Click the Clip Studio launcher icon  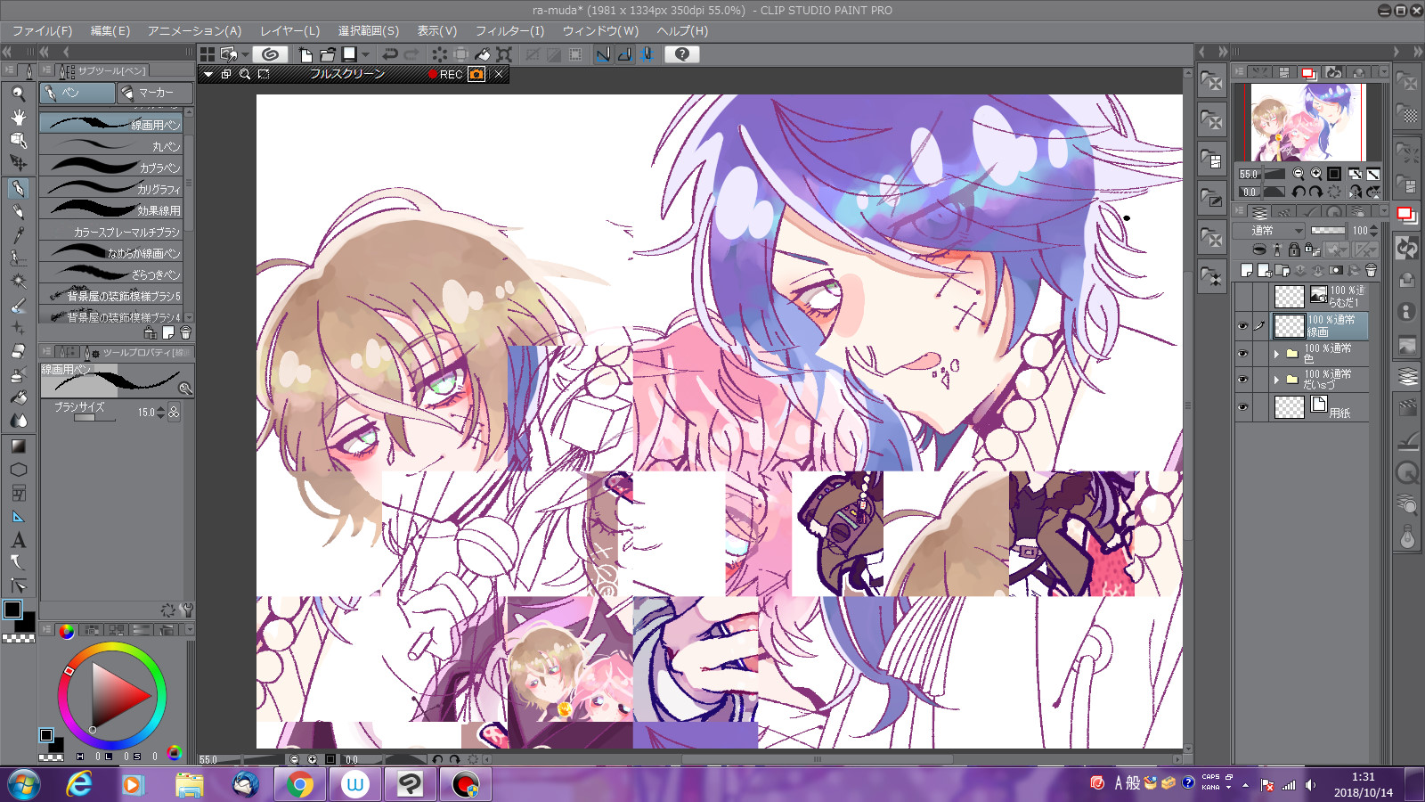click(x=270, y=54)
